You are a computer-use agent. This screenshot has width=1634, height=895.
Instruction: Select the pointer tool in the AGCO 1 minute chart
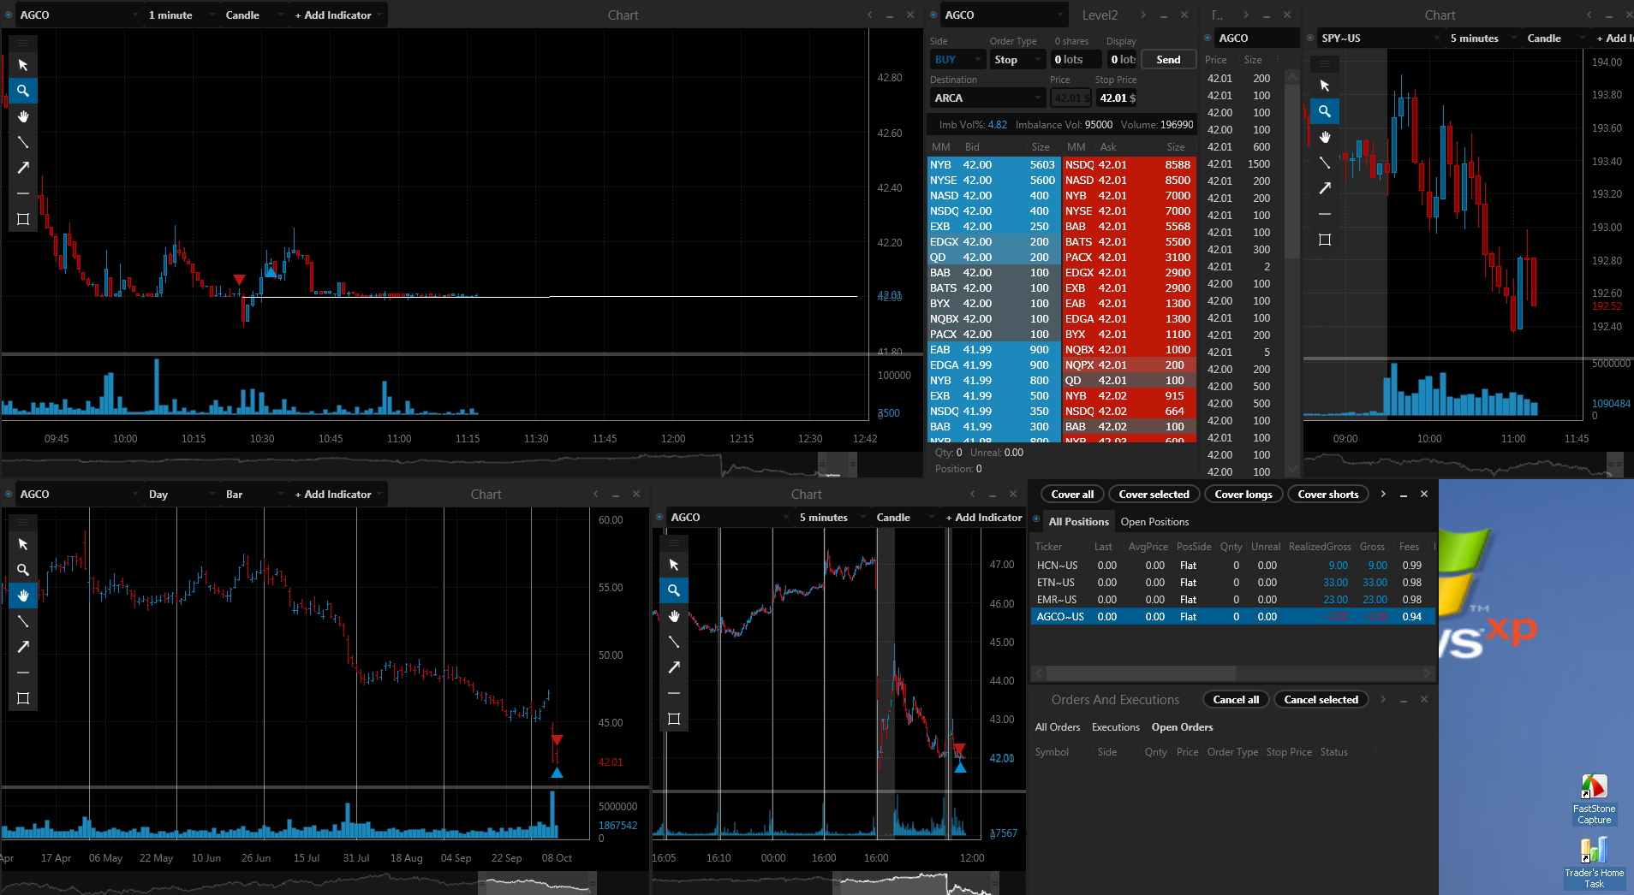coord(23,65)
